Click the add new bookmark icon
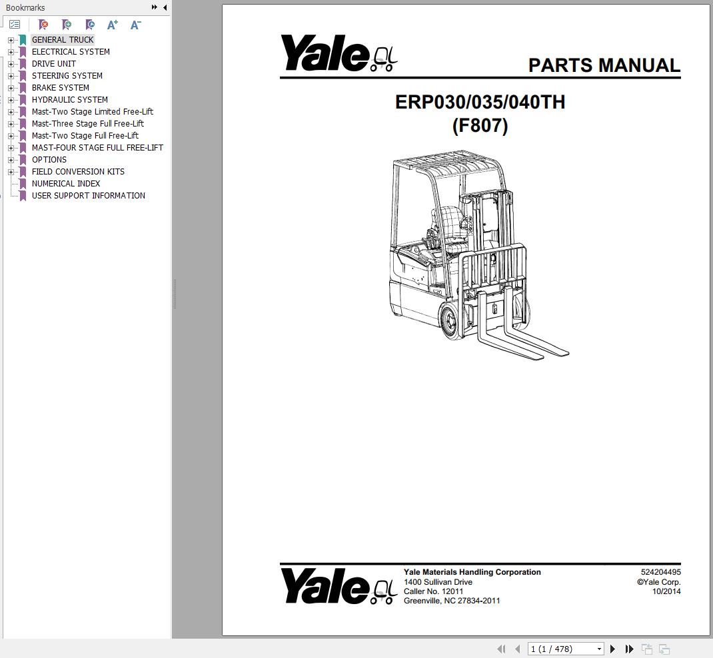 66,24
